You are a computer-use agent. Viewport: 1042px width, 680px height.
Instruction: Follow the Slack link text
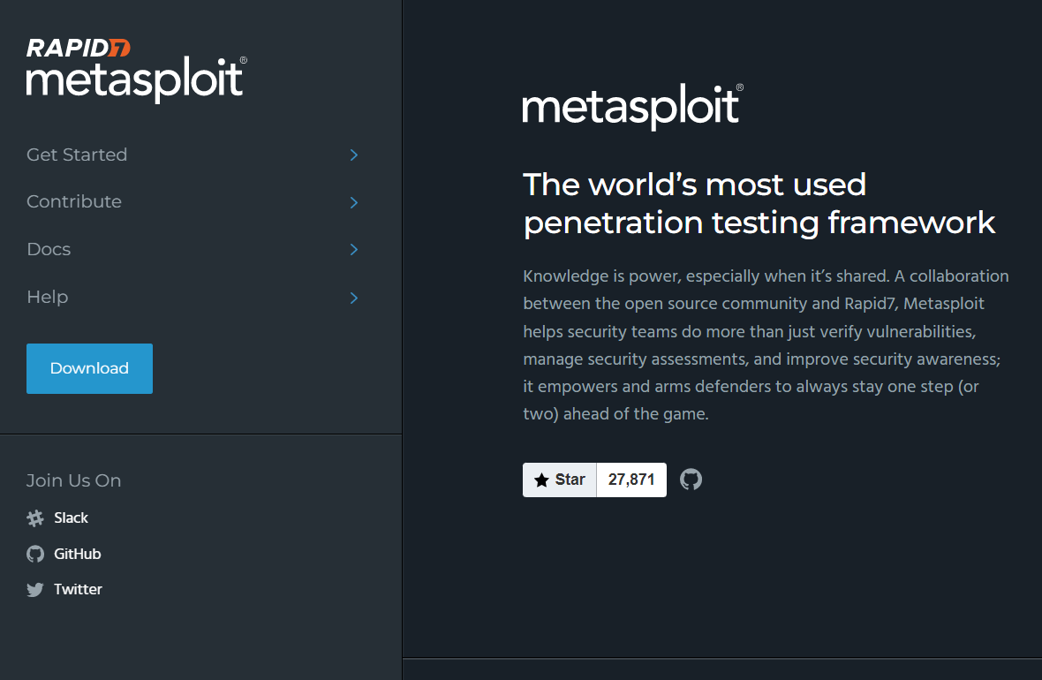click(x=72, y=518)
